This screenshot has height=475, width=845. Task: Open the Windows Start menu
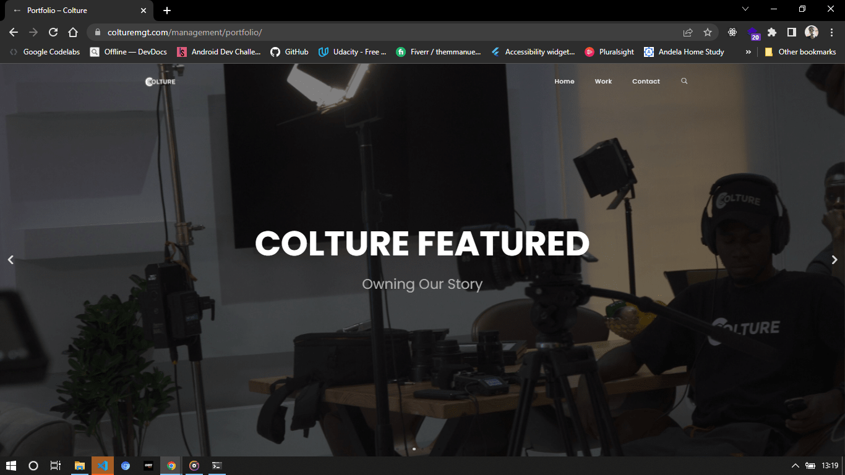[x=11, y=466]
